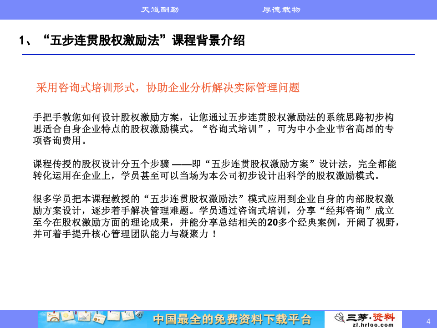Click the line ending 凝聚力！
437x328 pixels.
[x=125, y=234]
